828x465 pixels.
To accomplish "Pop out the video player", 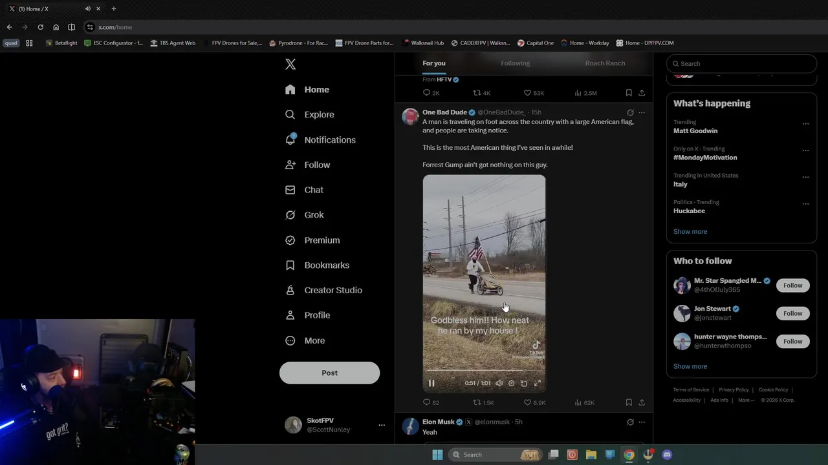I will (x=524, y=383).
